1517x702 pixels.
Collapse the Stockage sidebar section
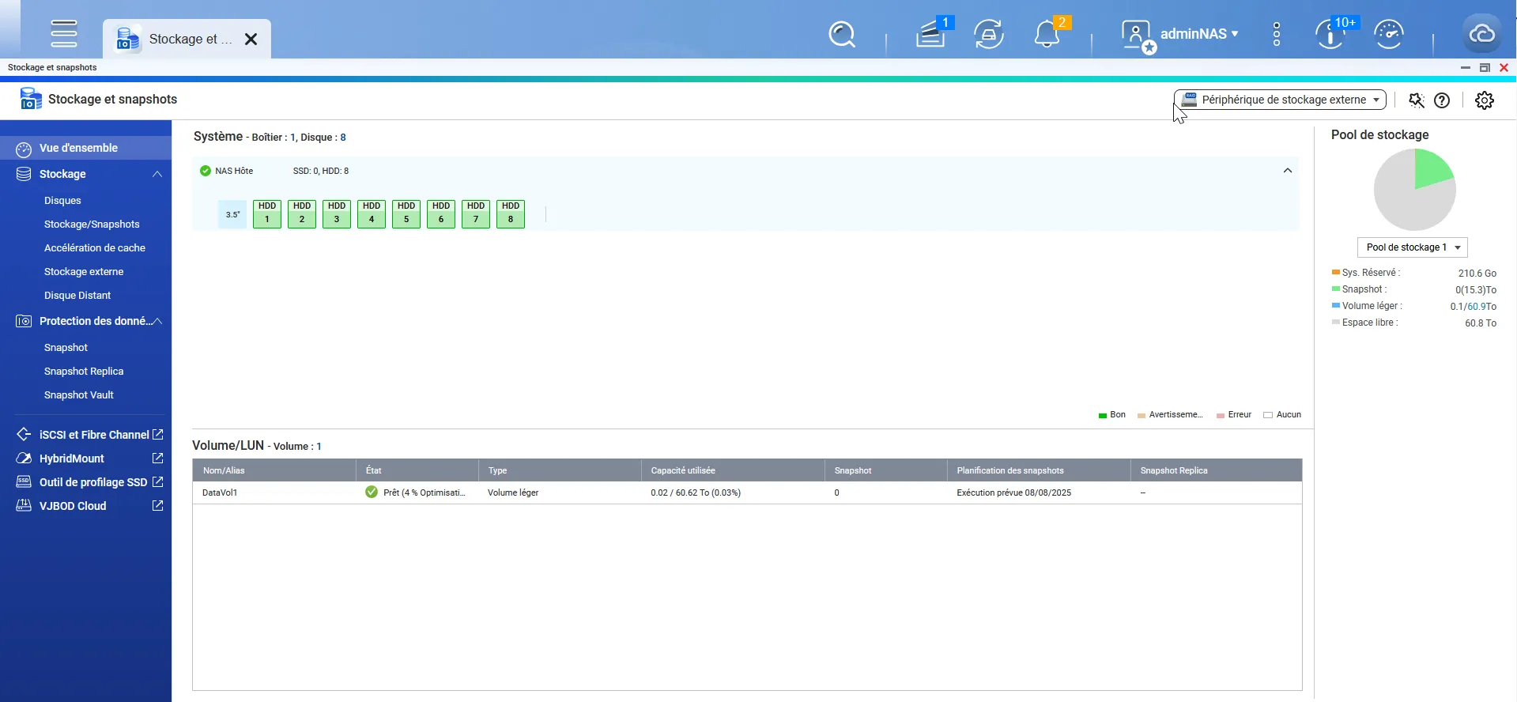[157, 174]
